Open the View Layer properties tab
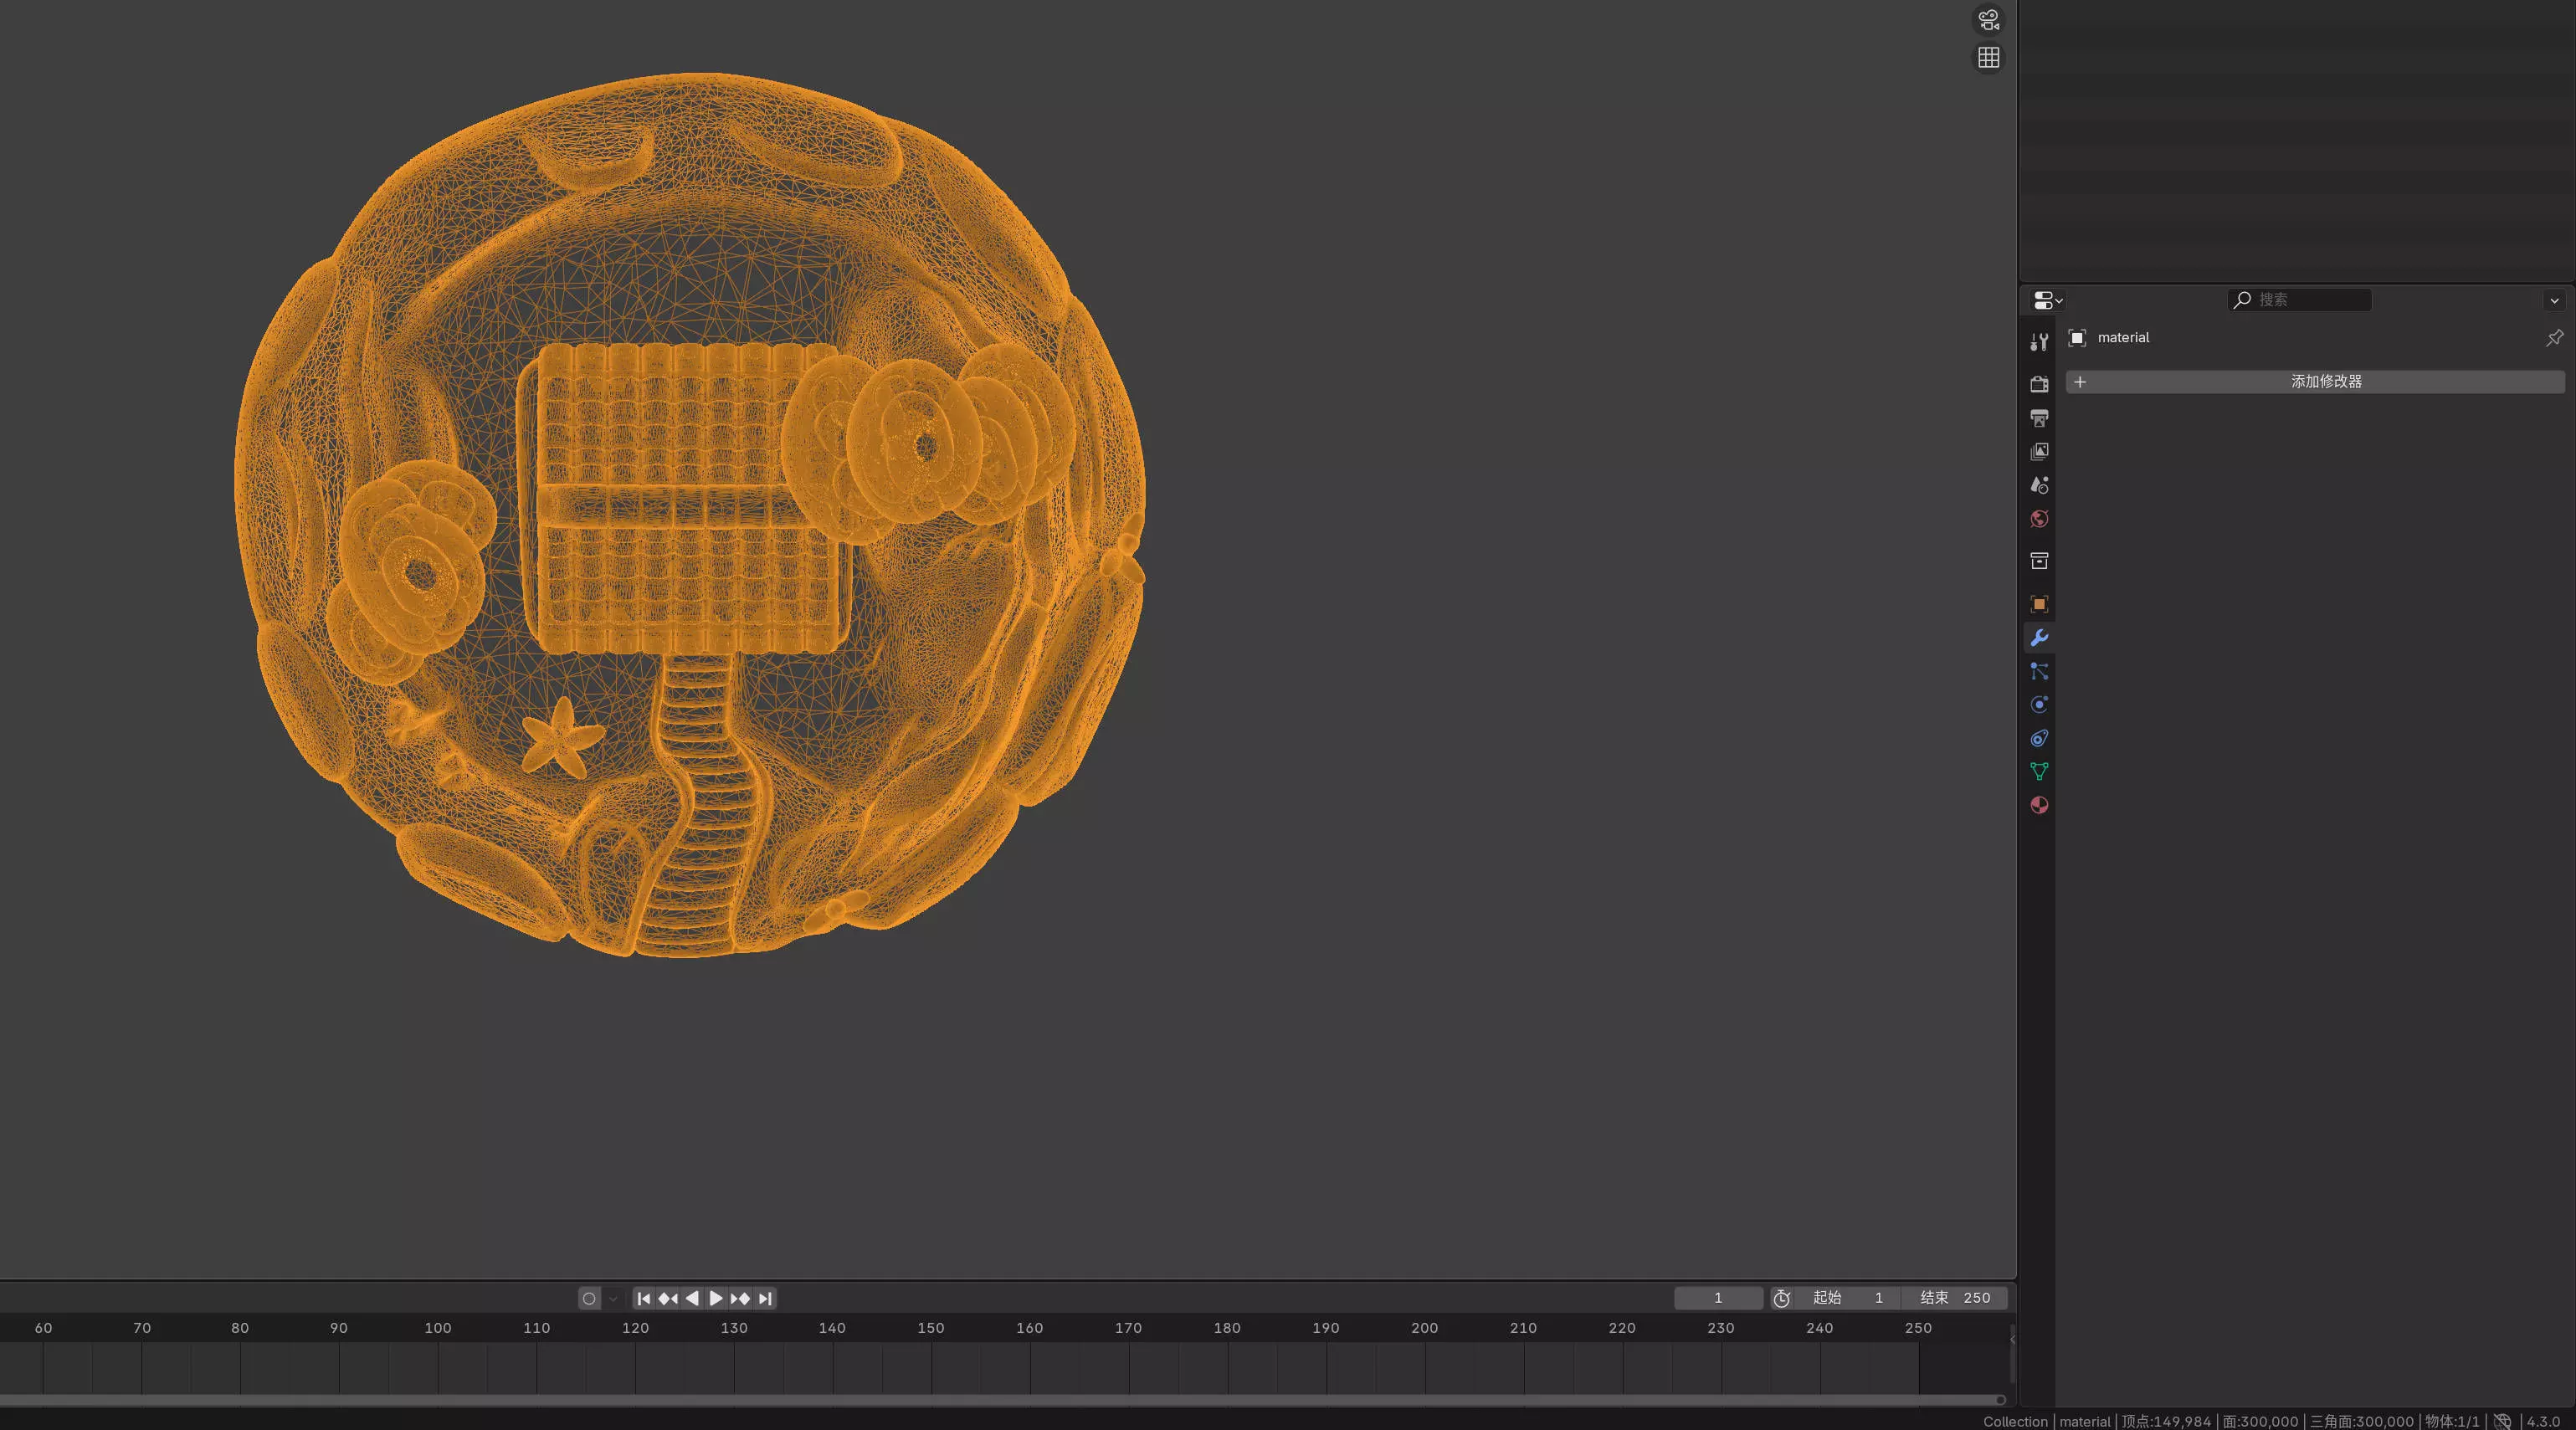The width and height of the screenshot is (2576, 1430). [x=2039, y=452]
